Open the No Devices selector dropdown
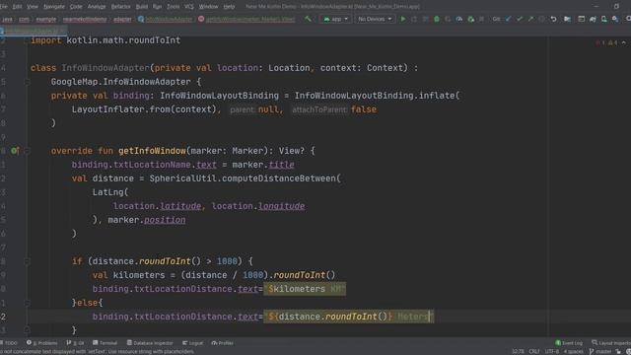631x355 pixels. [375, 19]
